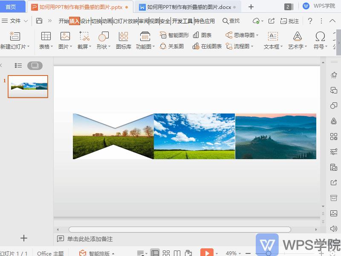This screenshot has height=256, width=341.
Task: Switch to slide sorter view
Action: 166,253
